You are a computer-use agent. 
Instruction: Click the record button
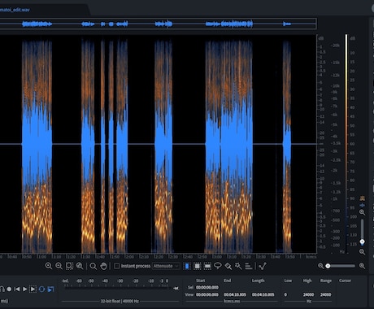pyautogui.click(x=9, y=289)
